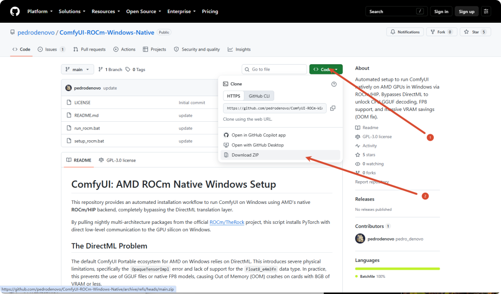Open the appearance settings icon in header
The height and width of the screenshot is (294, 501).
tap(486, 12)
